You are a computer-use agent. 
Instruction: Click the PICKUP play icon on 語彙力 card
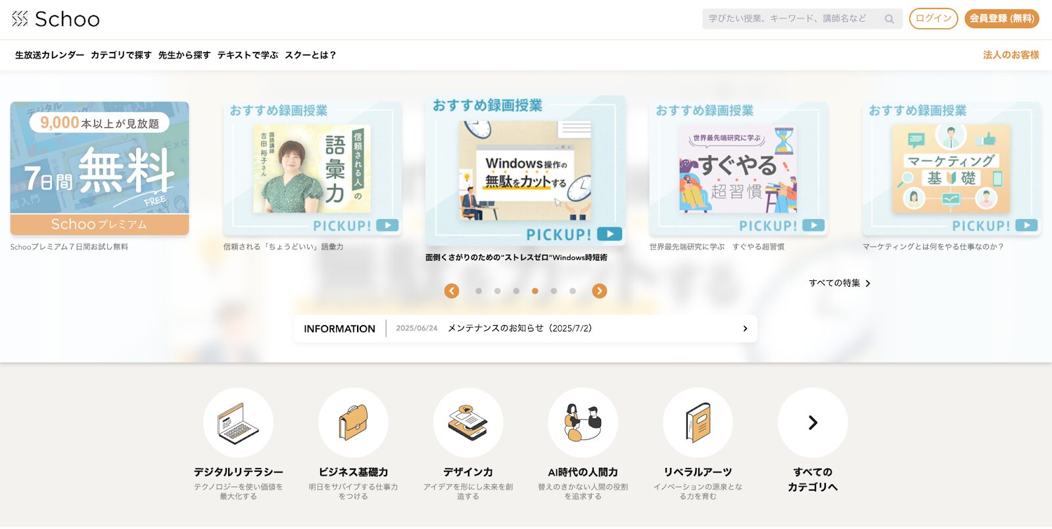tap(387, 226)
